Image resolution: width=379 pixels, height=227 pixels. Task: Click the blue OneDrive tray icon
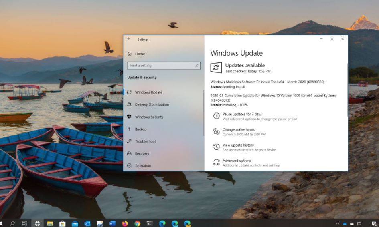click(345, 224)
